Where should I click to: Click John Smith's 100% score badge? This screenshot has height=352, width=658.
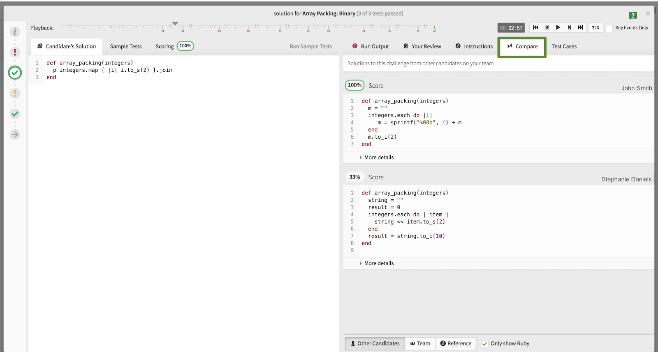(354, 85)
